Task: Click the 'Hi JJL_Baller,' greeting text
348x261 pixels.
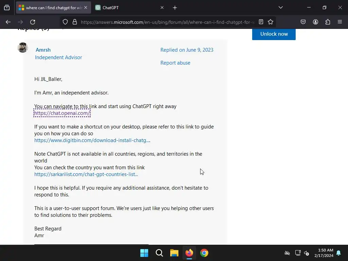Action: click(48, 79)
